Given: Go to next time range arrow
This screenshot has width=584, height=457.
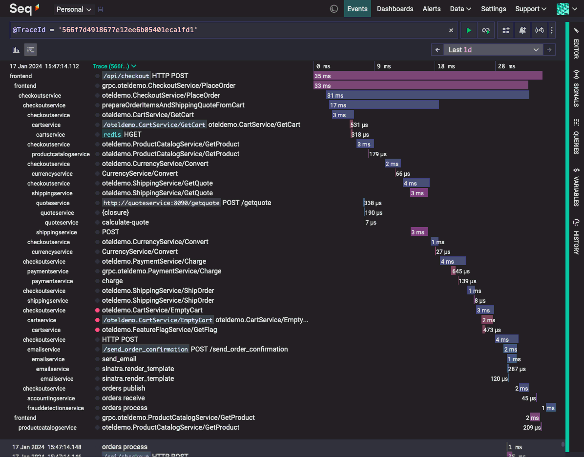Looking at the screenshot, I should [549, 49].
